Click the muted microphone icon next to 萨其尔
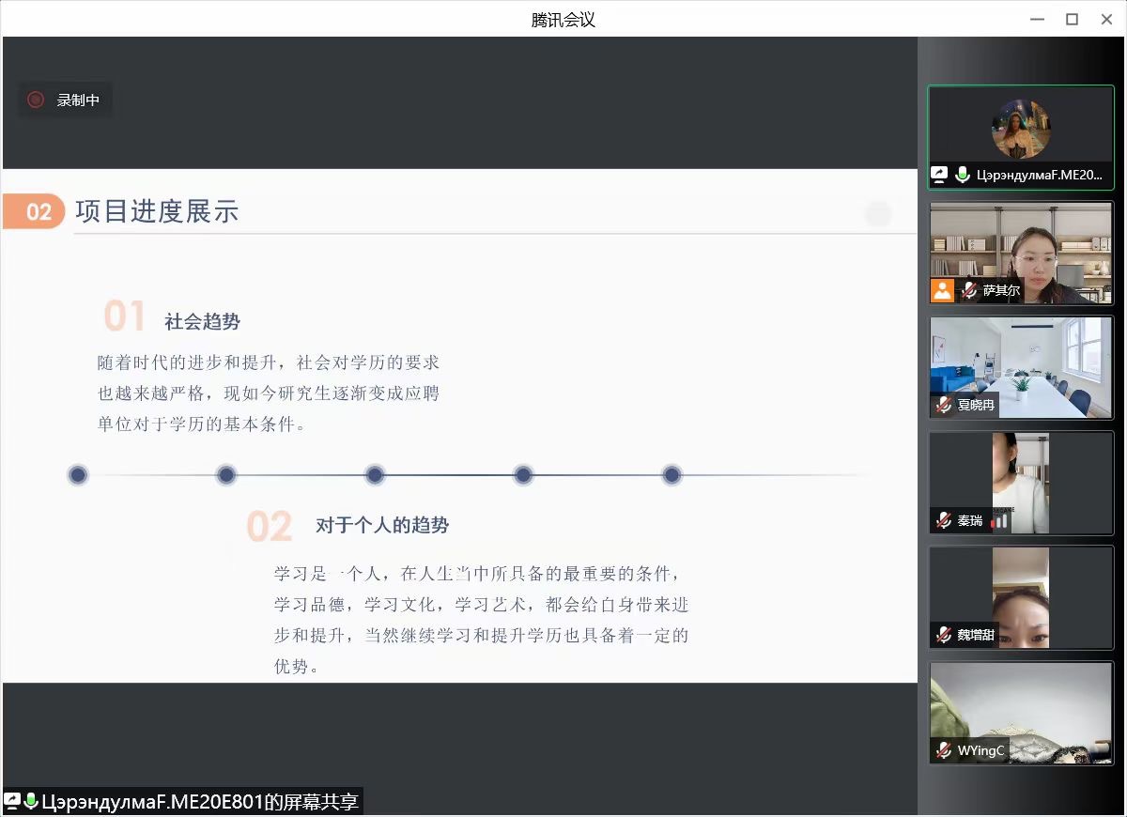This screenshot has height=817, width=1127. [969, 290]
